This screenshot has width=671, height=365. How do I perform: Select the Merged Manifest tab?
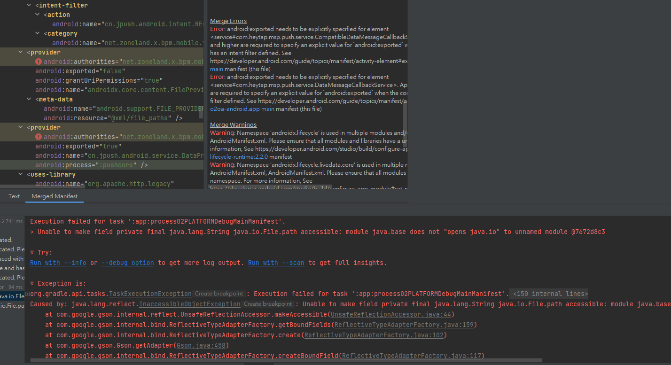click(55, 196)
